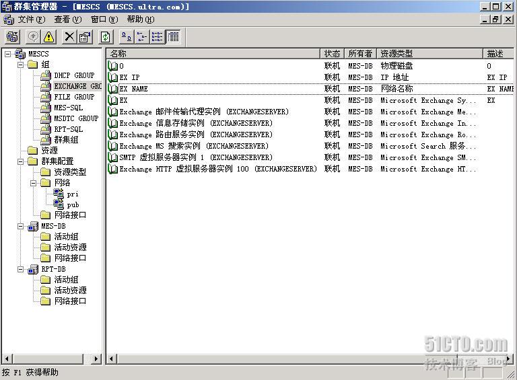
Task: Open properties via the toolbar icon
Action: (85, 36)
